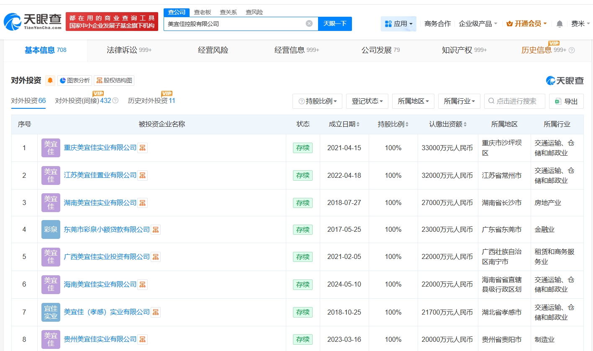Open the 股权结构图 equity structure chart

[x=114, y=80]
